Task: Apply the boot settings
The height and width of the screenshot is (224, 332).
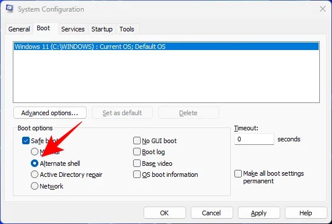Action: tap(259, 213)
